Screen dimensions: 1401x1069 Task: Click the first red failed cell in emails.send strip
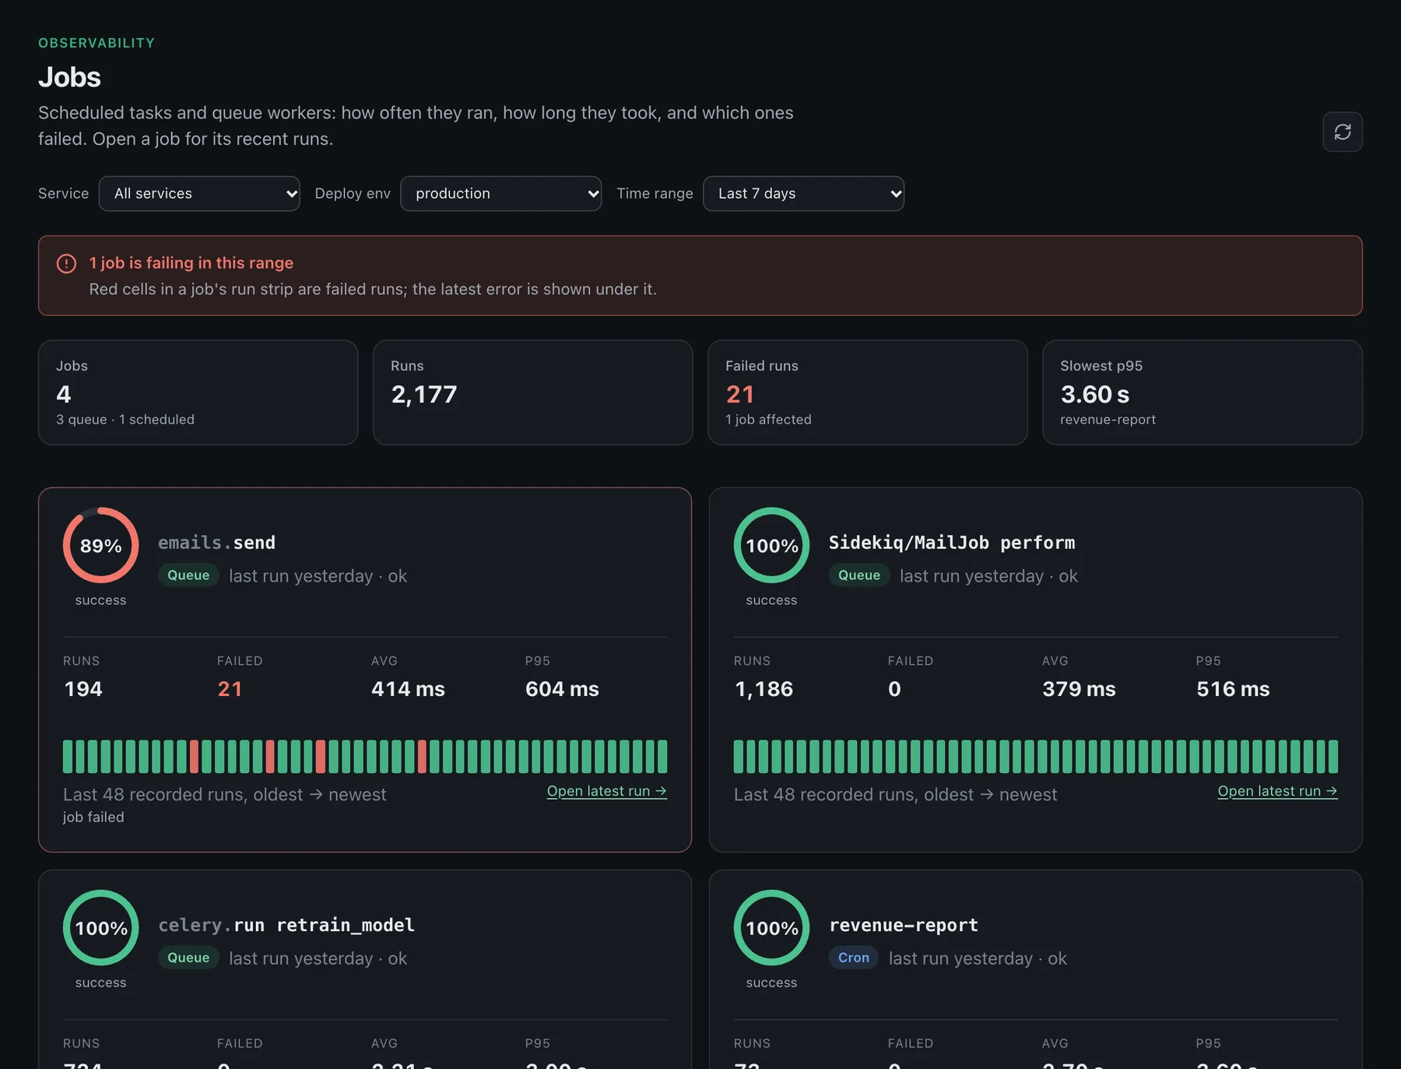[194, 756]
